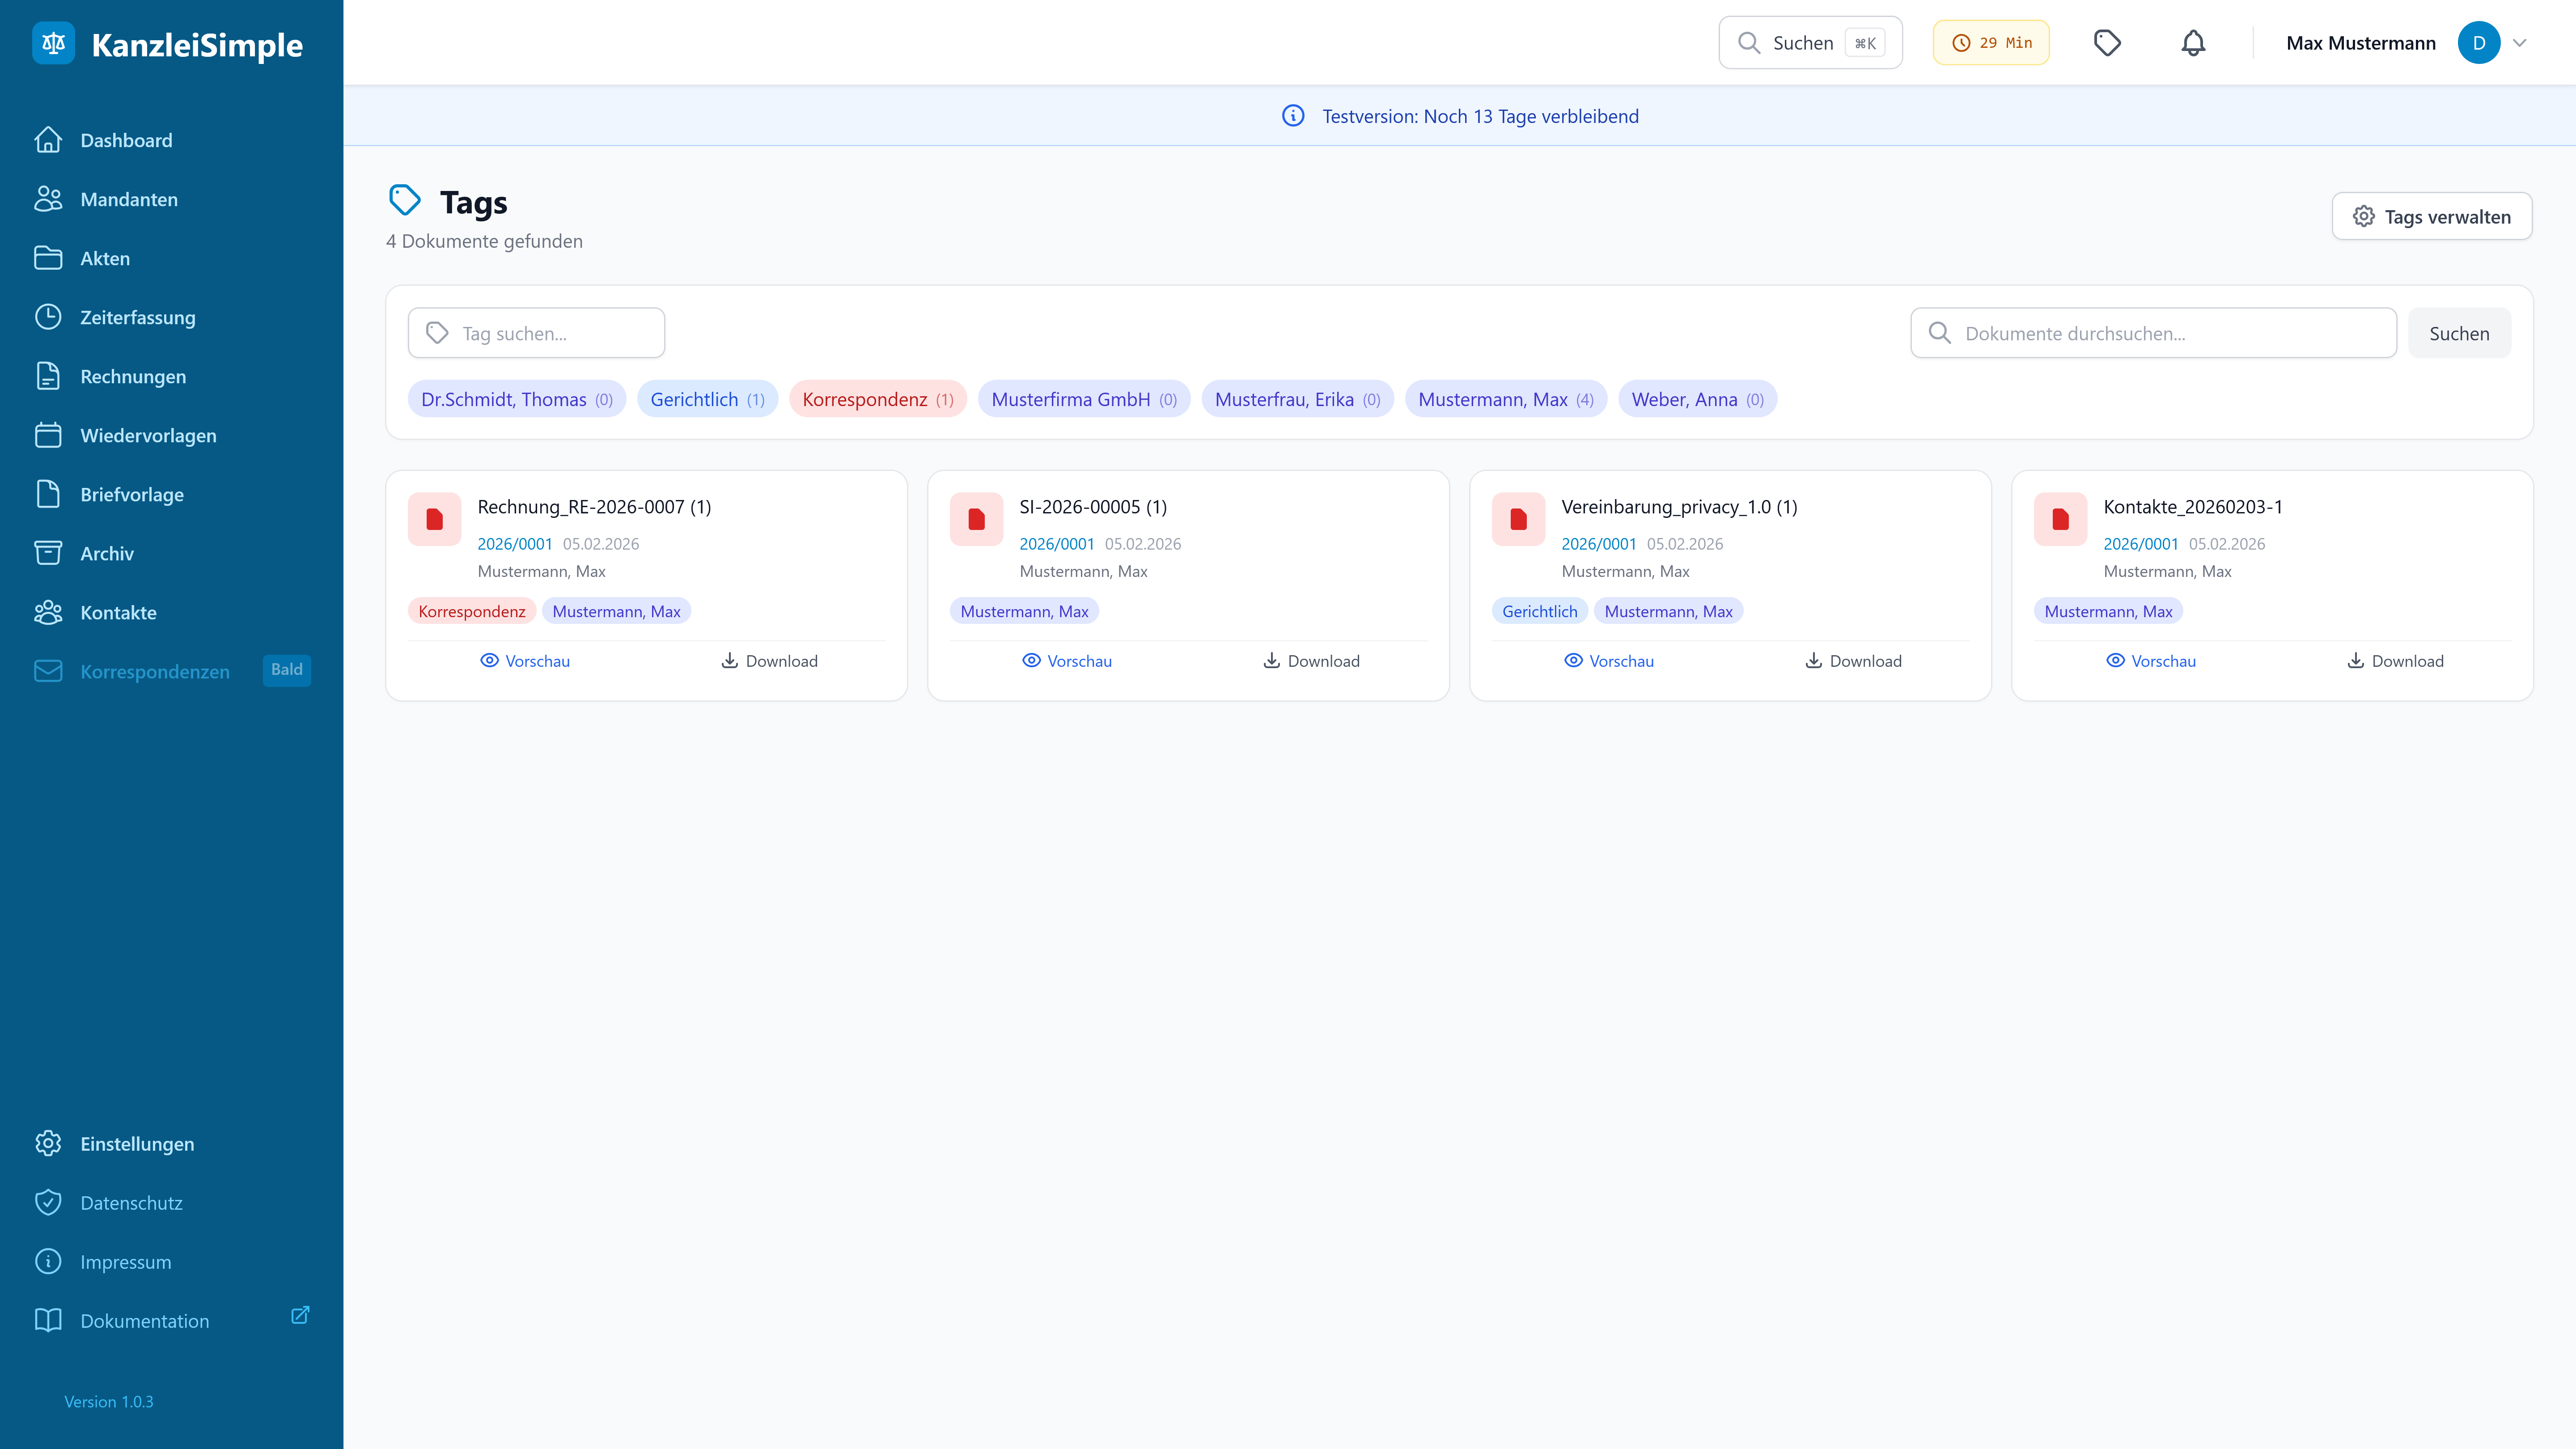Click the Tags verwalten button
The width and height of the screenshot is (2576, 1449).
coord(2431,217)
